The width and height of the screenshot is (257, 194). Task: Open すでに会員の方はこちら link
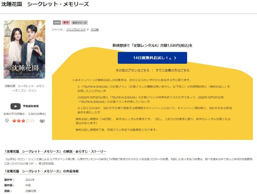click(x=173, y=70)
